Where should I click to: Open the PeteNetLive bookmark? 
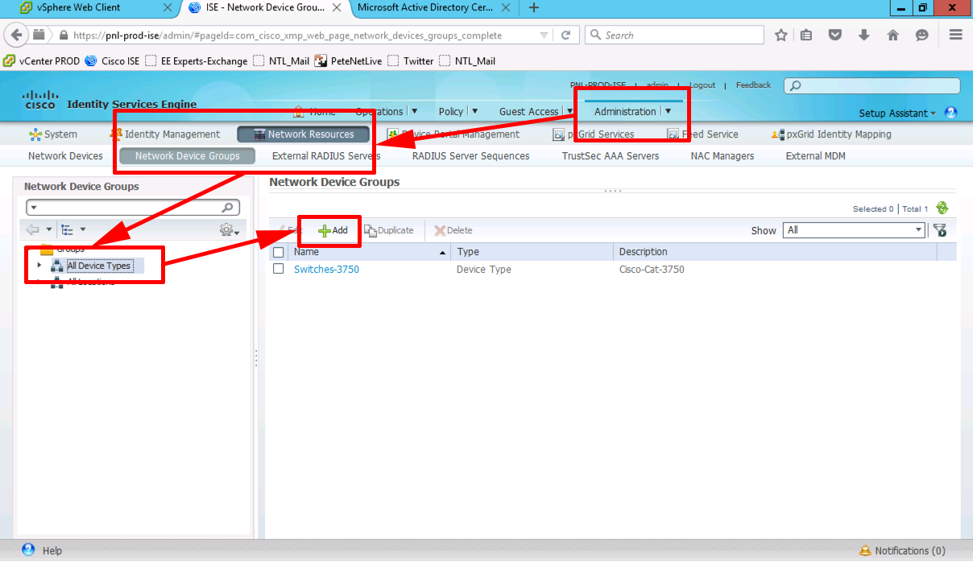pyautogui.click(x=348, y=61)
